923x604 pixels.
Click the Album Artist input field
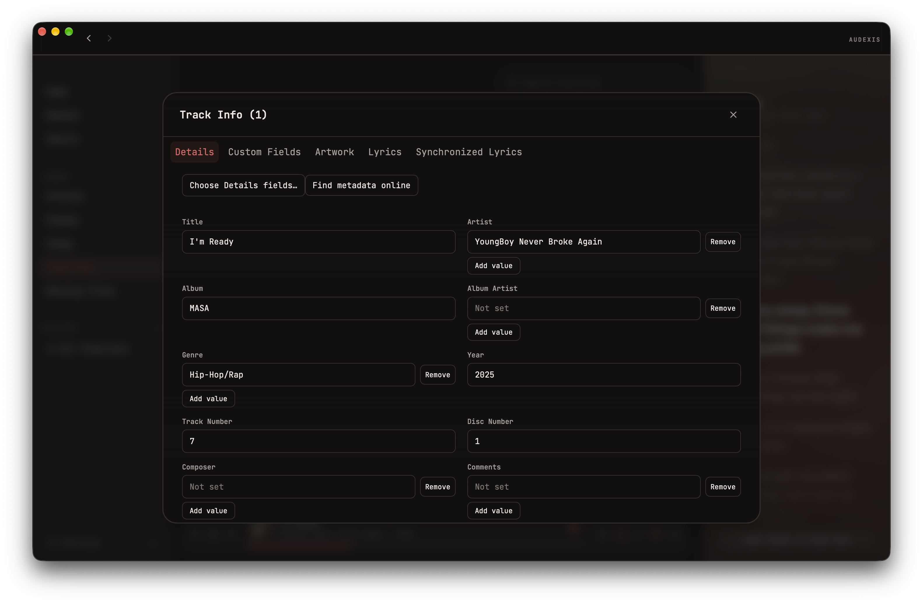(584, 308)
